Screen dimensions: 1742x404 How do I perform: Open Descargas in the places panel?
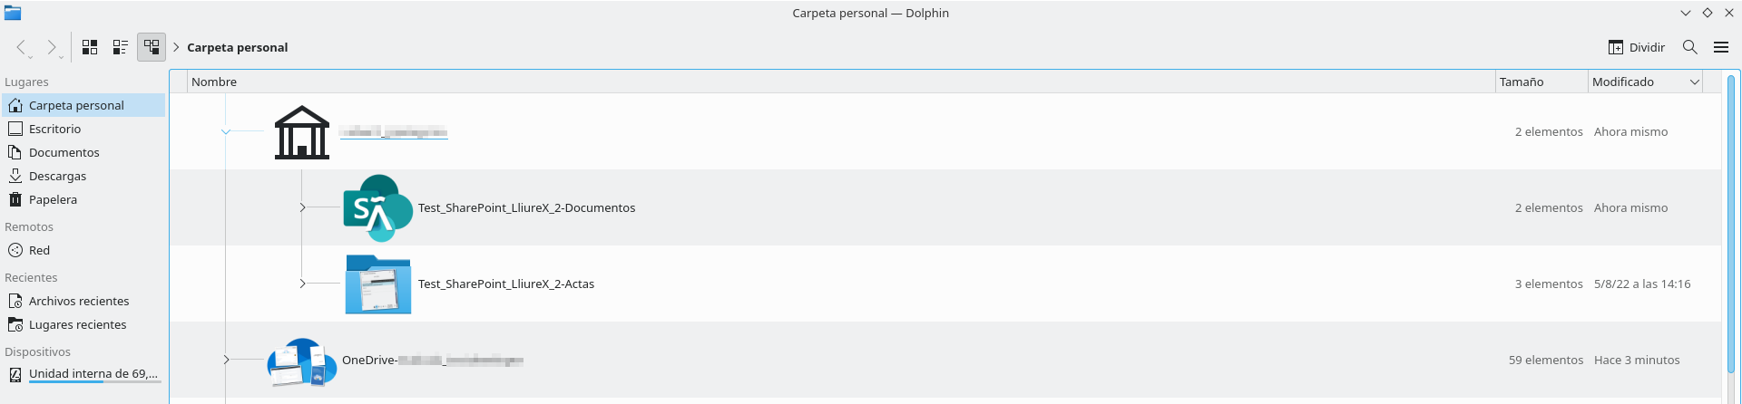[x=57, y=176]
